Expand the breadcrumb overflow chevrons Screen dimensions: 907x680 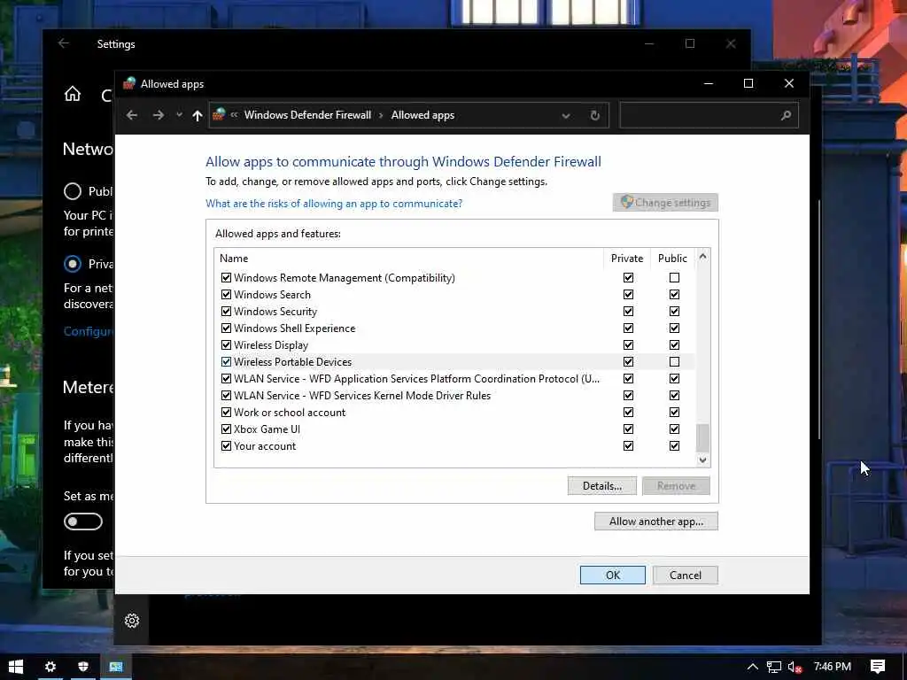click(x=234, y=115)
